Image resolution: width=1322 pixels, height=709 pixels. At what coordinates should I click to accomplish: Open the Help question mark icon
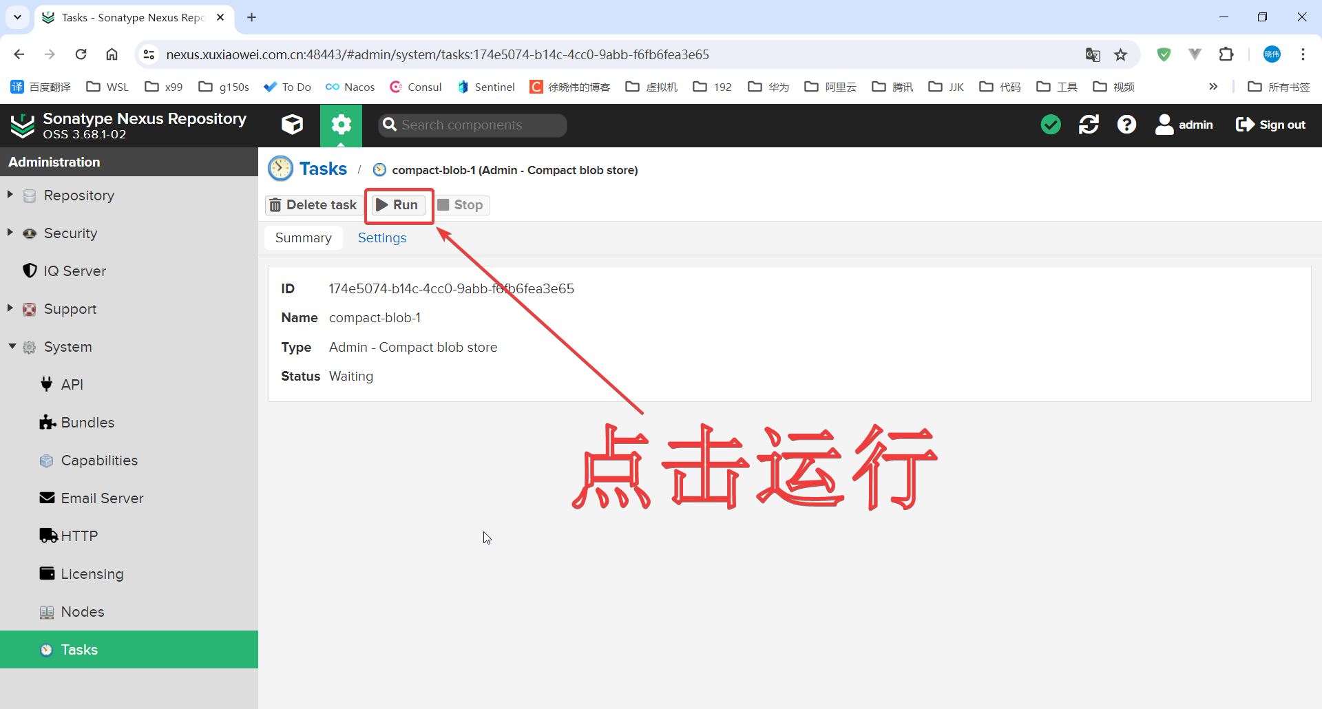(x=1126, y=125)
